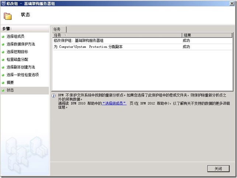Click the 结果 column header
The image size is (237, 178).
(x=207, y=35)
